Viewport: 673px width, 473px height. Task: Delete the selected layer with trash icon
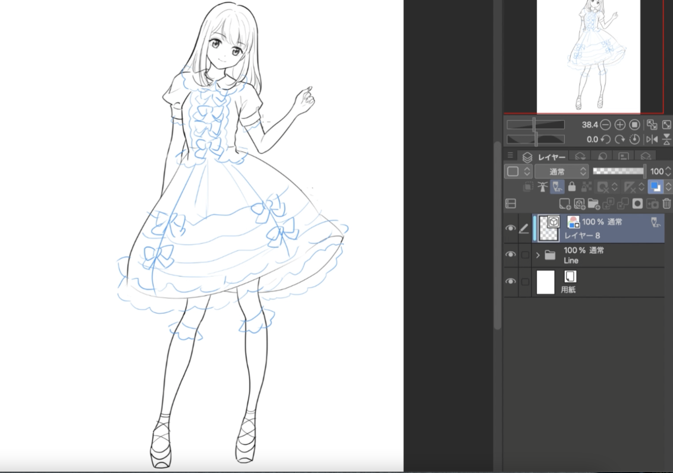tap(666, 204)
